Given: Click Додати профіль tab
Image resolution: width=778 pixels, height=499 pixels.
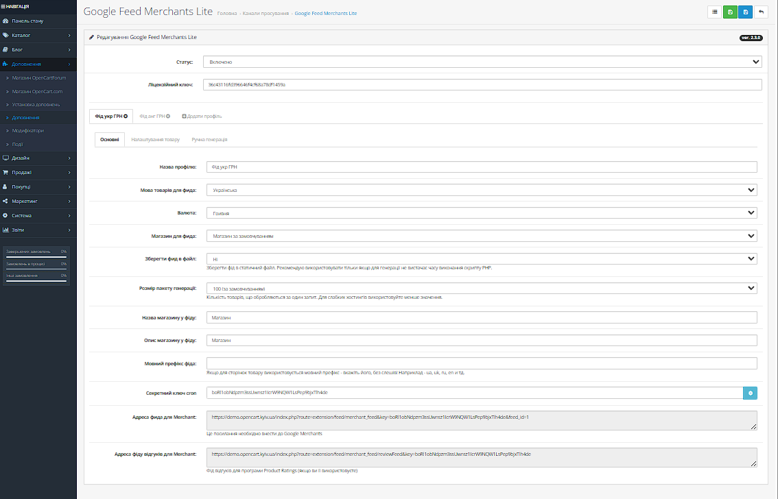Looking at the screenshot, I should [x=202, y=117].
